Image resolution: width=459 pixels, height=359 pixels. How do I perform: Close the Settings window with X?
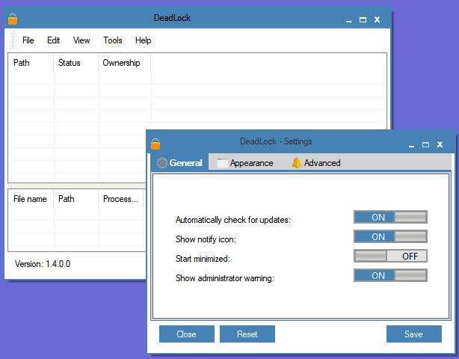pos(440,144)
